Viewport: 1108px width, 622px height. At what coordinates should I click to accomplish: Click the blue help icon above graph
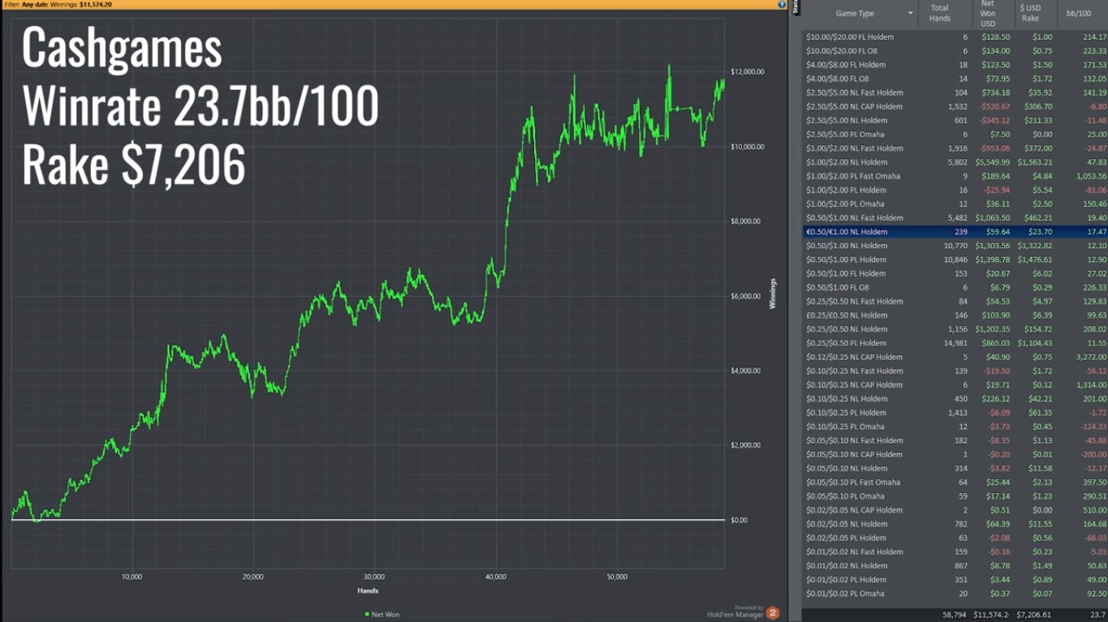click(781, 5)
